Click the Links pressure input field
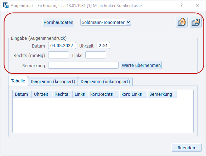Screen dimensions: 206x156 (x=96, y=55)
